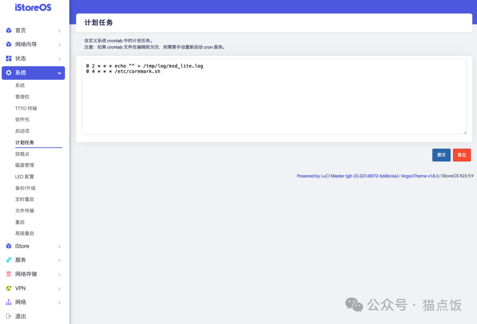The height and width of the screenshot is (324, 477).
Task: Click the 系统 gear icon
Action: point(8,73)
